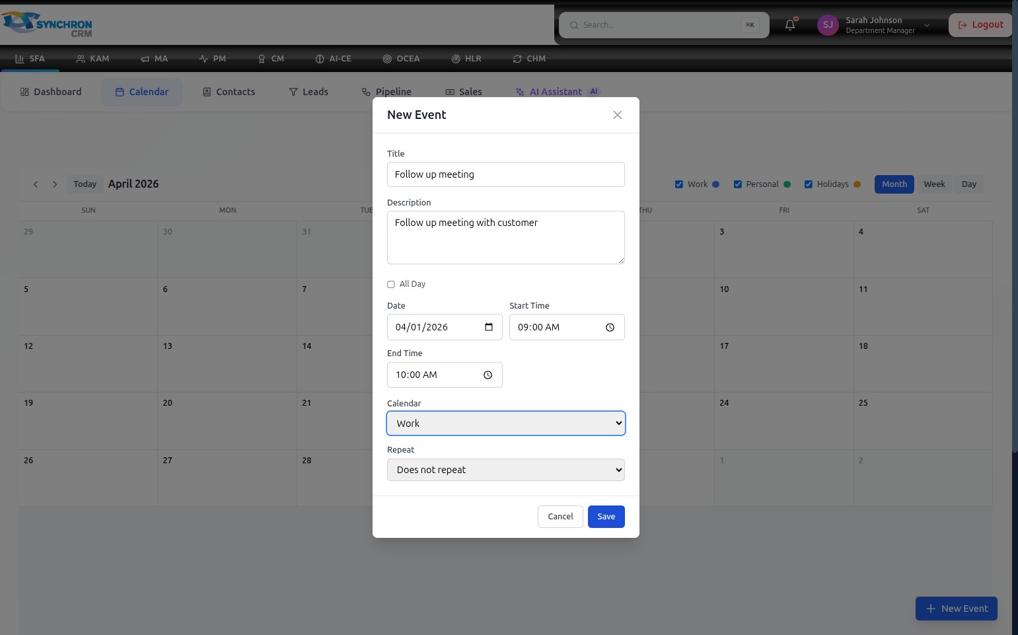
Task: Go to the previous month arrow
Action: [36, 184]
